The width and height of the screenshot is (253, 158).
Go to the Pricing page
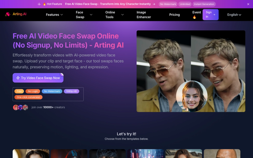174,15
